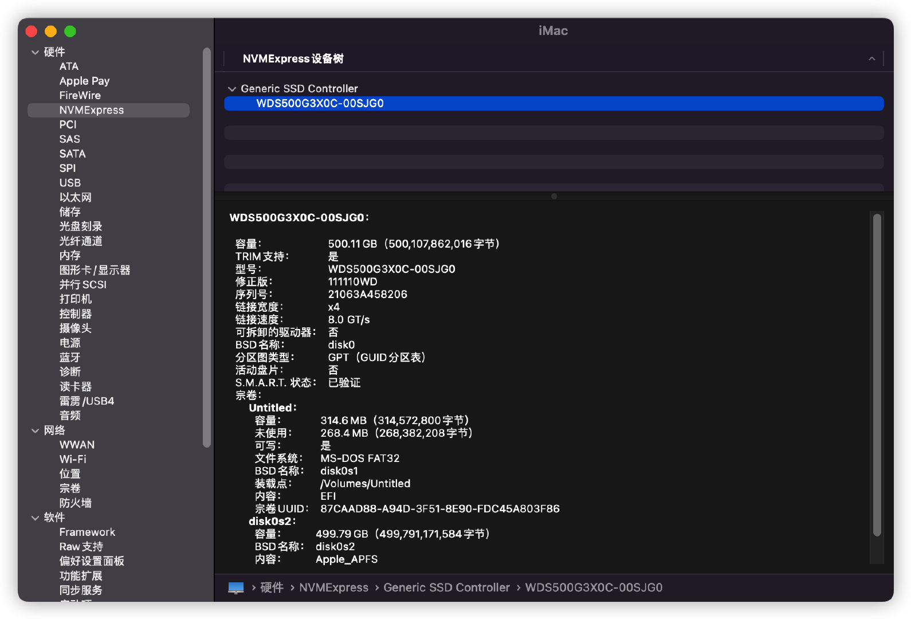Select NVMExpress in the sidebar
The width and height of the screenshot is (911, 619).
click(108, 110)
